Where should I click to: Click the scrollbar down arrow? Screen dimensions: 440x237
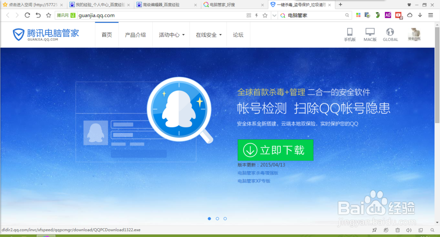437,222
